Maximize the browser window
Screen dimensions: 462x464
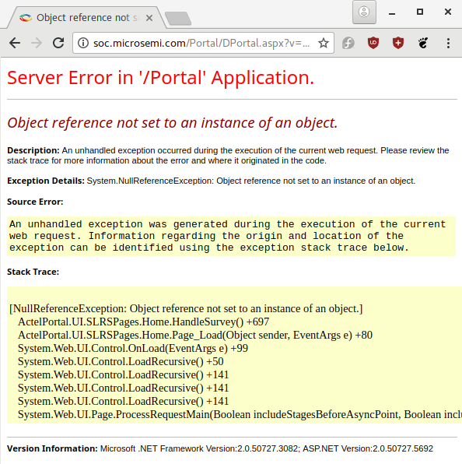[x=420, y=12]
